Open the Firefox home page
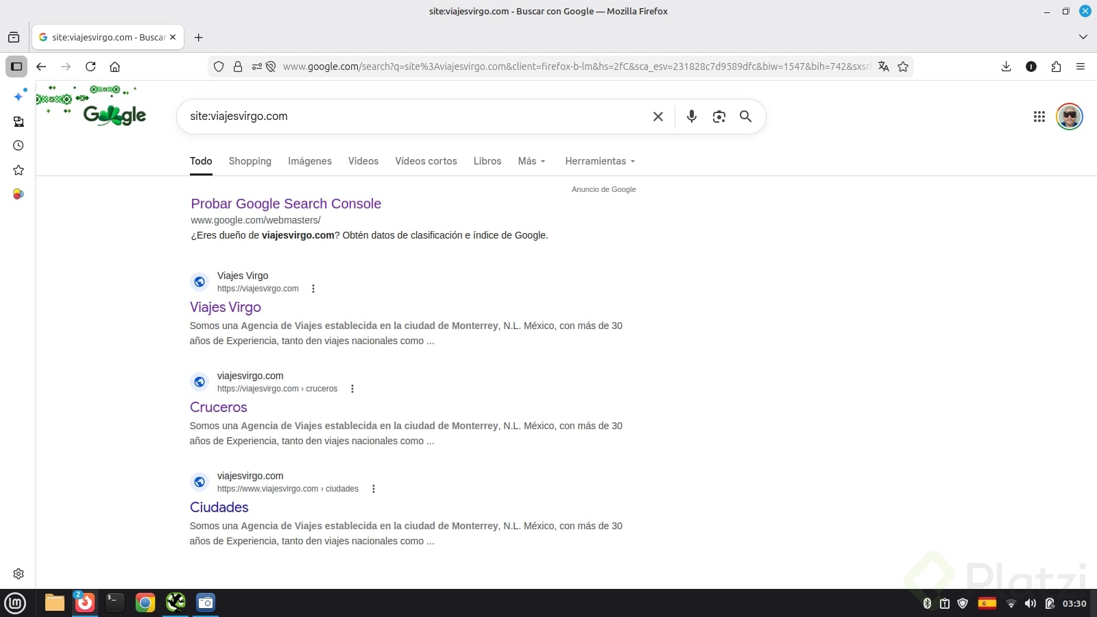The image size is (1097, 617). tap(115, 66)
